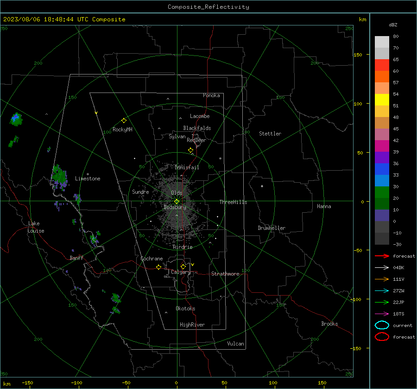Select the 39 dBZ purple swatch
The image size is (417, 389).
382,157
